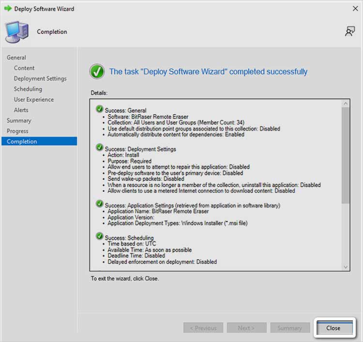This screenshot has width=363, height=342.
Task: Click 'Send wake-up packets: Disabled' line
Action: pos(146,179)
